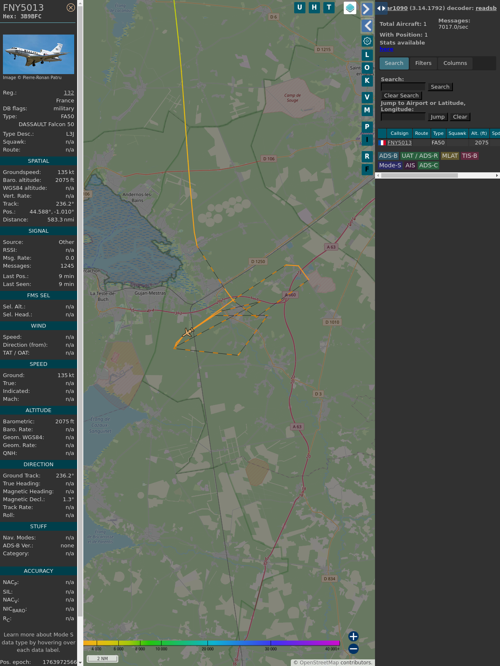Screen dimensions: 500x666
Task: Switch to the Filters tab
Action: [423, 63]
